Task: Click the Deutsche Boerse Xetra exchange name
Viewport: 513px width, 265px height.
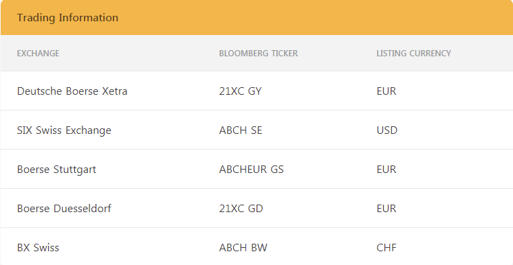Action: coord(72,91)
